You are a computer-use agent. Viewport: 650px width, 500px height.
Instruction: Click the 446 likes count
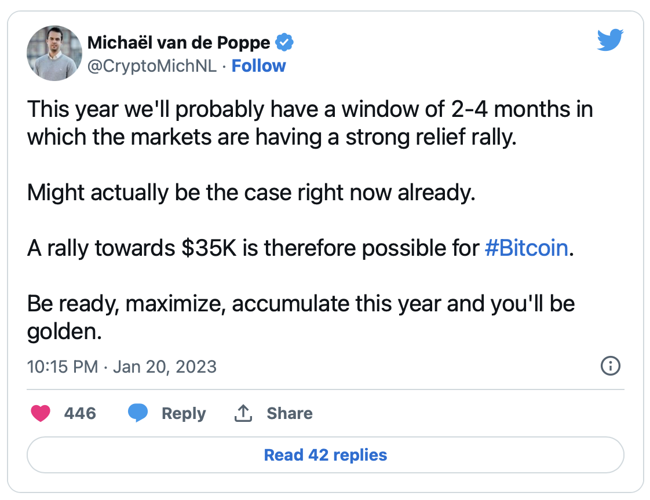(x=80, y=413)
